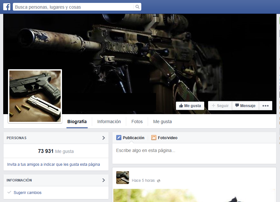Open the three-dots more options menu
The width and height of the screenshot is (280, 202).
tap(266, 106)
